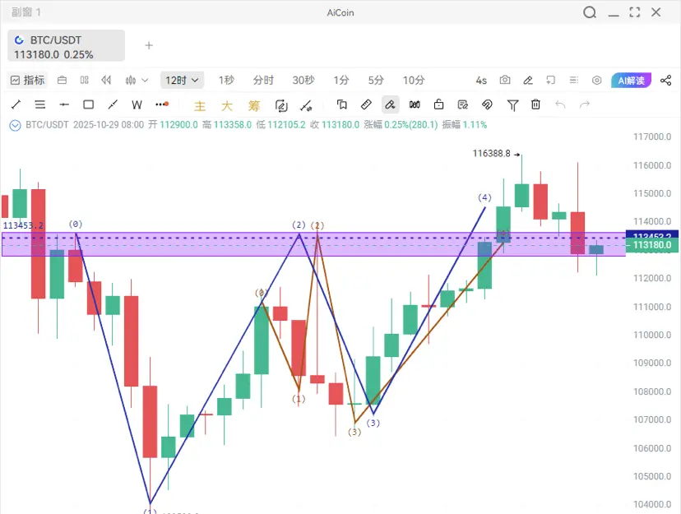Screen dimensions: 681x514
Task: Click the 振幅 1.11% amplitude value
Action: point(464,125)
